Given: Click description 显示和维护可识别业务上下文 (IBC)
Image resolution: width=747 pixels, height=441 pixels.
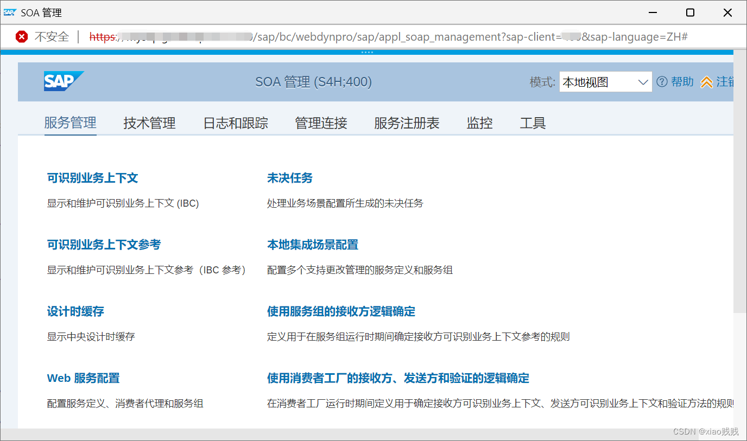Looking at the screenshot, I should click(123, 203).
